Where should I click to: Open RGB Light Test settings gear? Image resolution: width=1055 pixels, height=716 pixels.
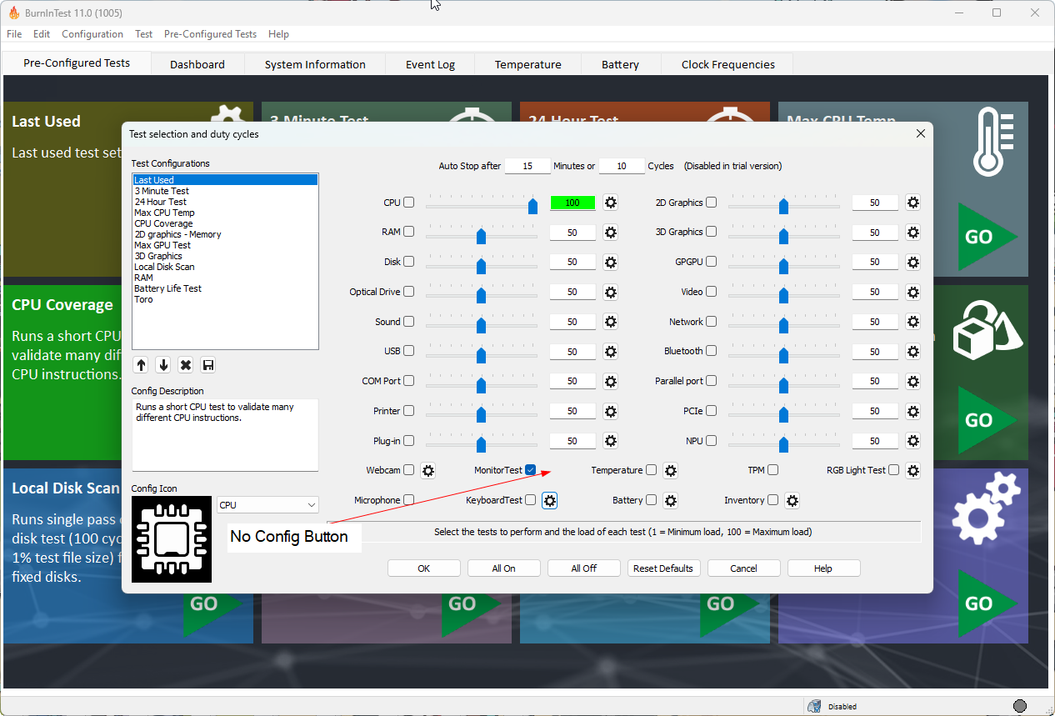pos(912,471)
